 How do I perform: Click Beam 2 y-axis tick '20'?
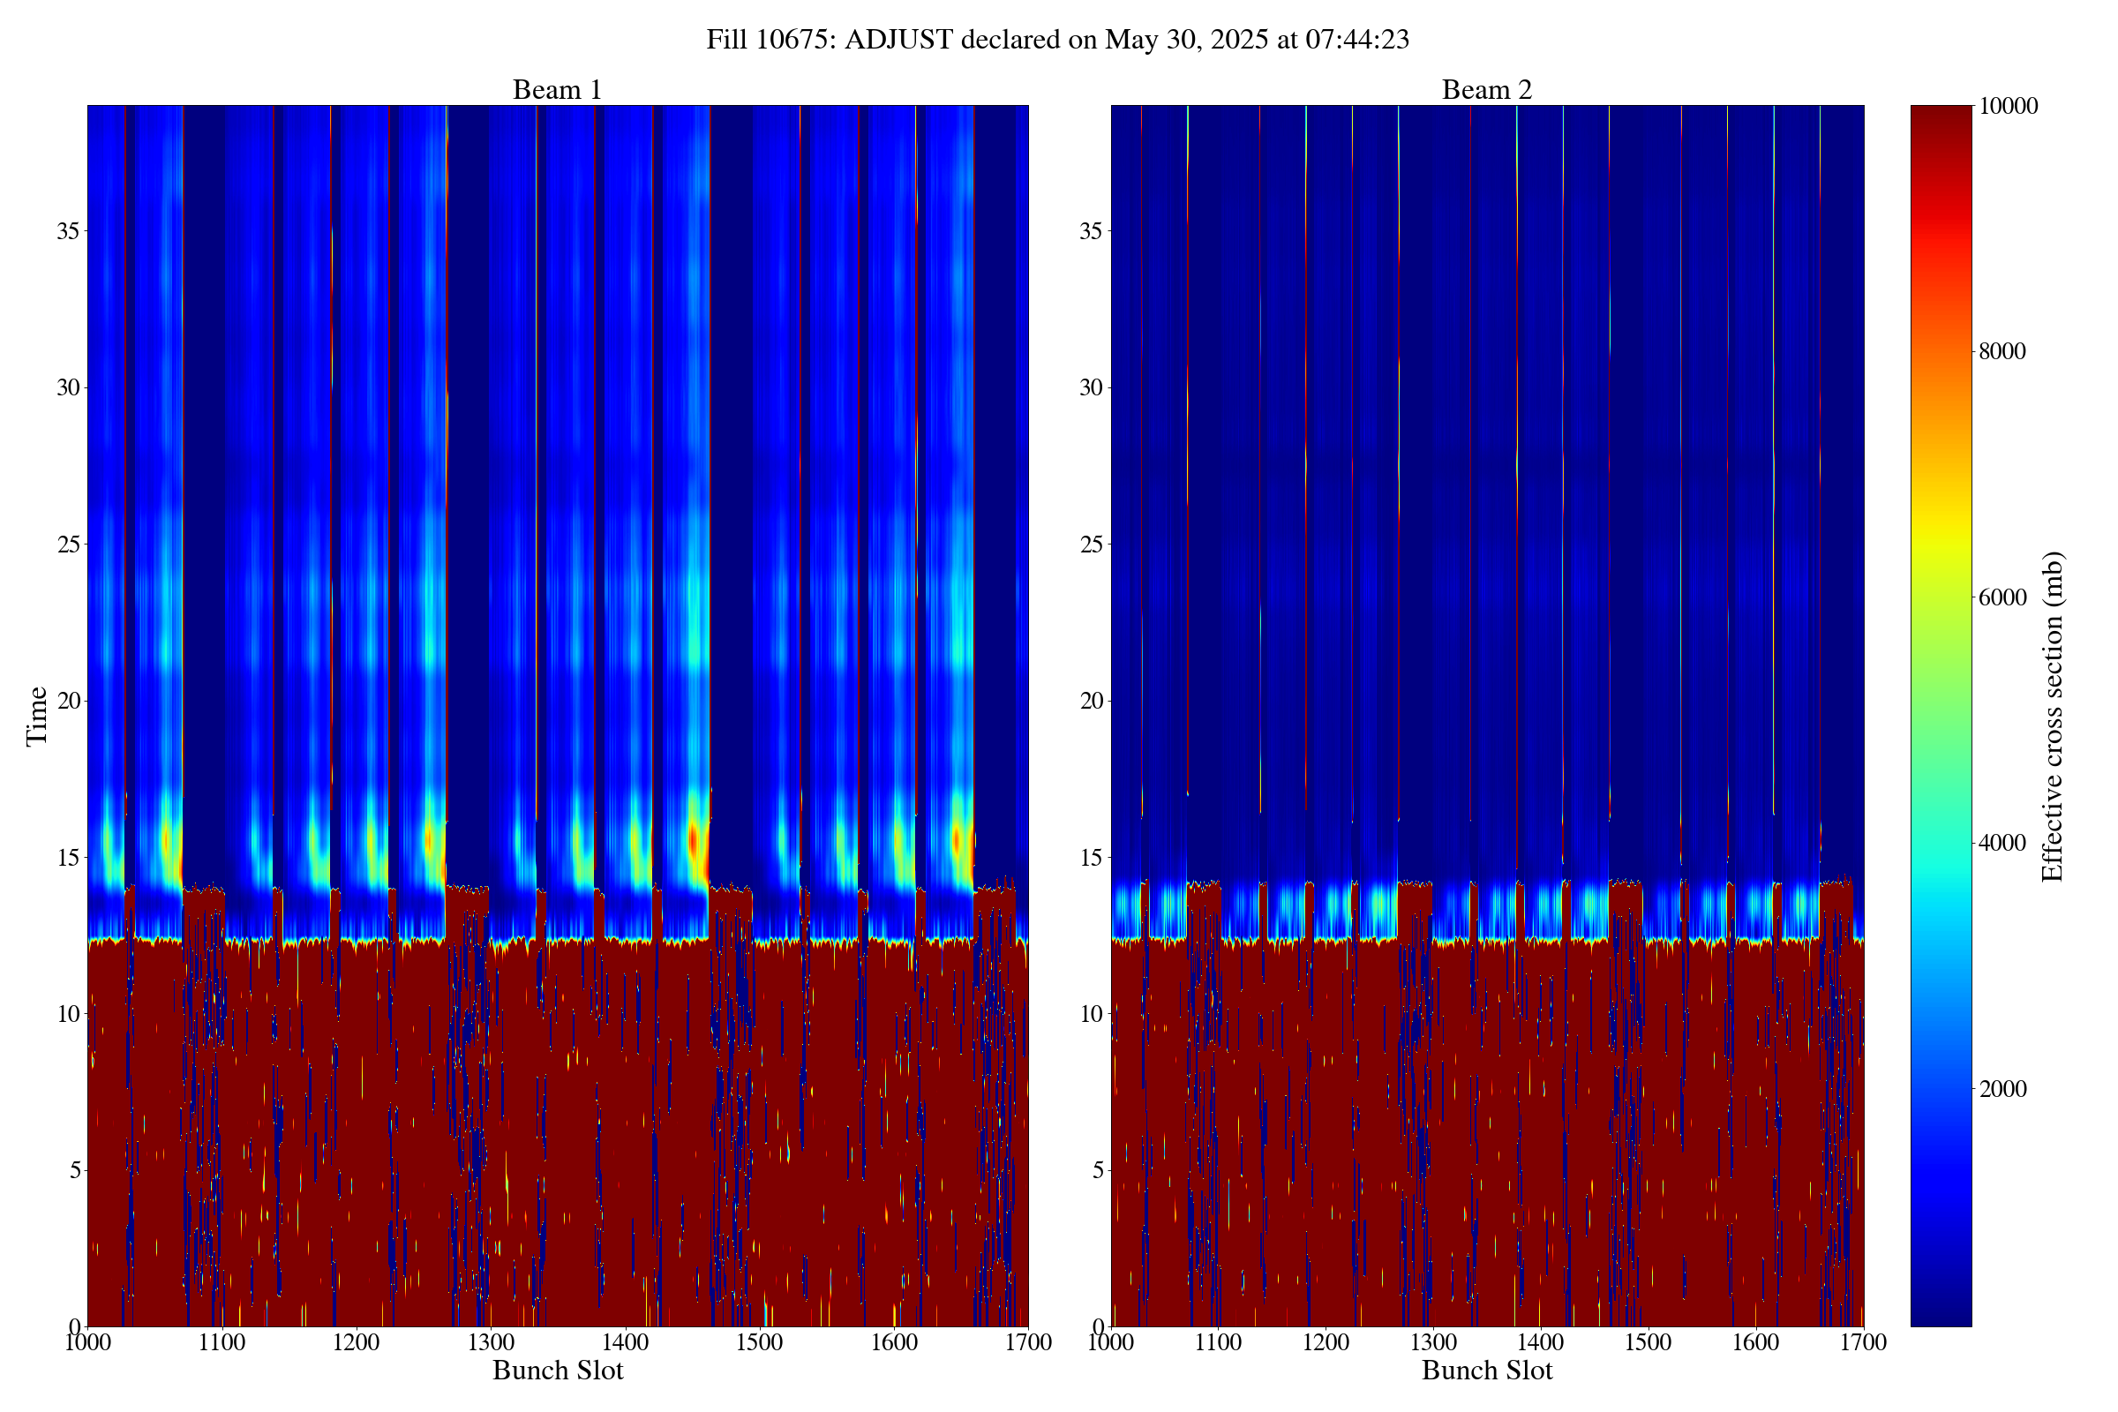point(1092,701)
